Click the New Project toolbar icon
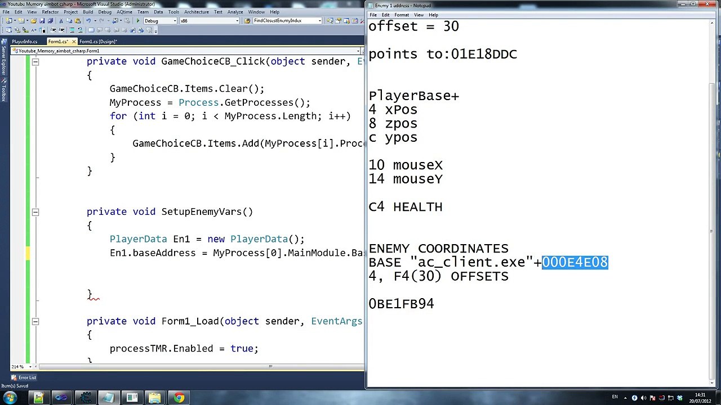 click(9, 21)
